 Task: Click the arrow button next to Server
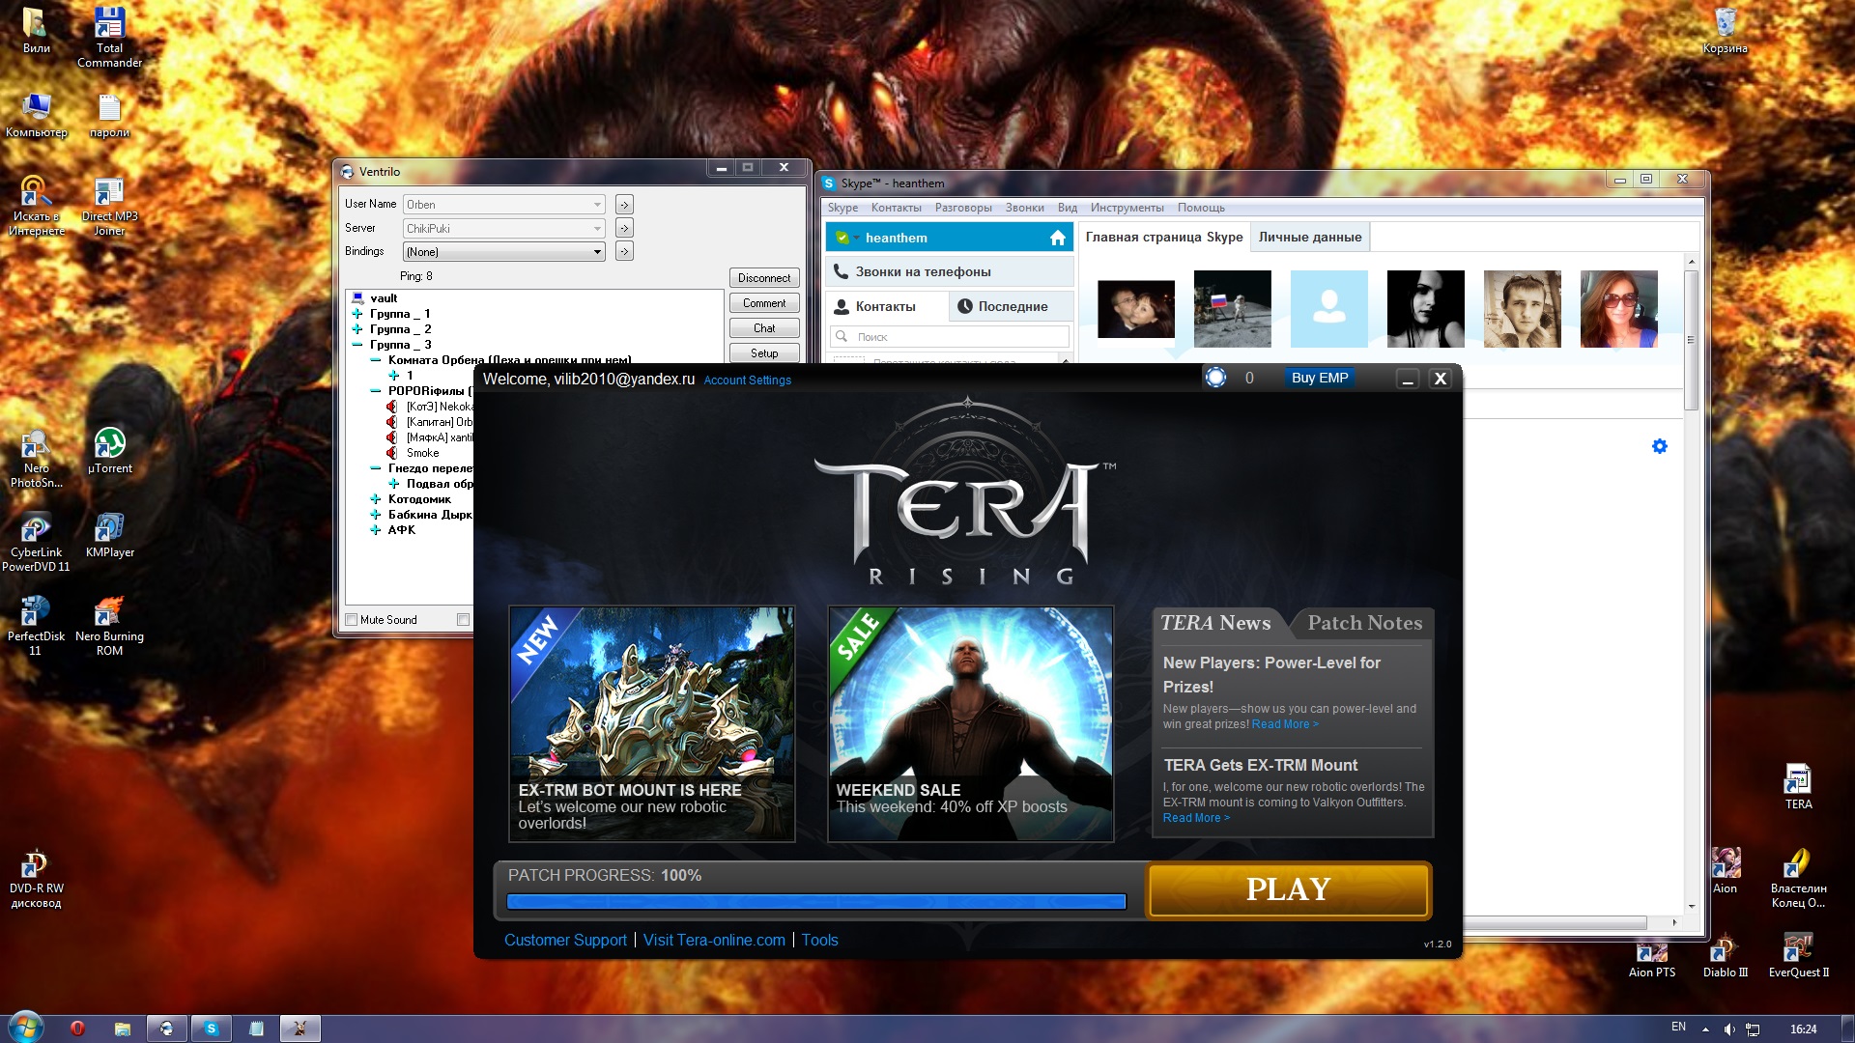click(x=624, y=229)
